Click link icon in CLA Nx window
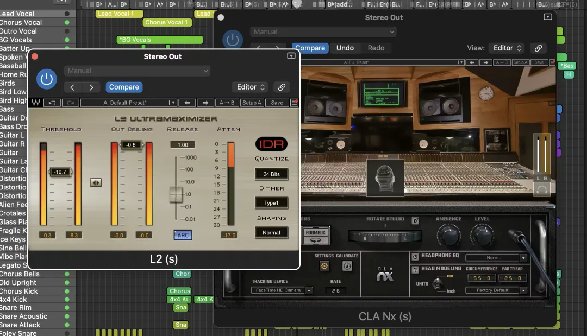This screenshot has height=336, width=587. [x=538, y=48]
